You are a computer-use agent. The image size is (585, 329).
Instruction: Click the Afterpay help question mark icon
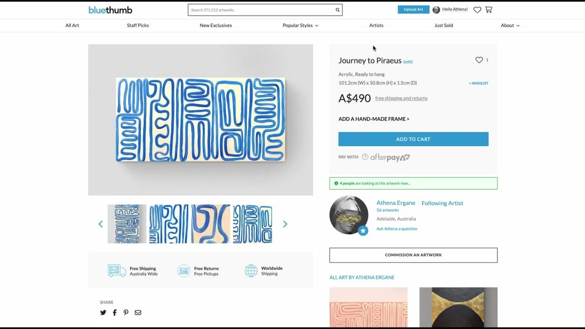(x=365, y=157)
